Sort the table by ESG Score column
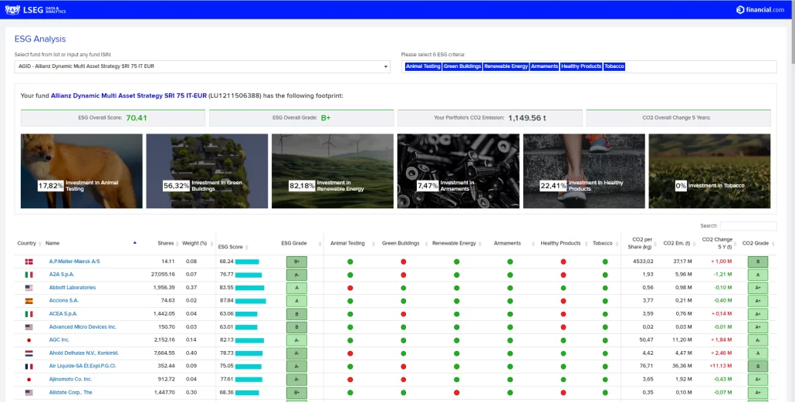 (230, 247)
